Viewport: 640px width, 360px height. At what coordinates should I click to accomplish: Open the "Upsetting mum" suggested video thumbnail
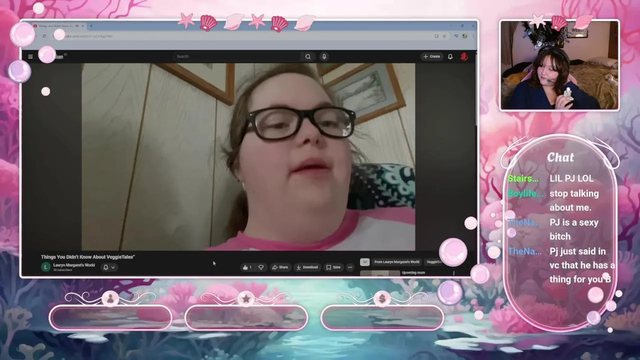pyautogui.click(x=380, y=273)
